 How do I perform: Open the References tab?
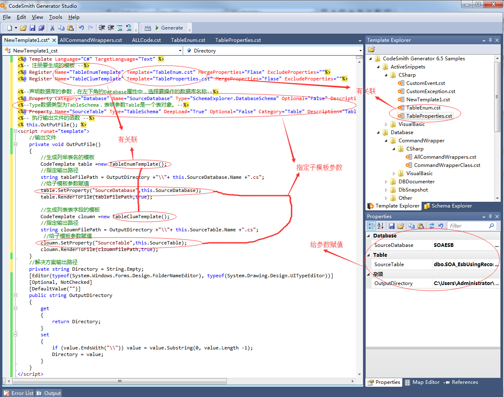pos(461,382)
